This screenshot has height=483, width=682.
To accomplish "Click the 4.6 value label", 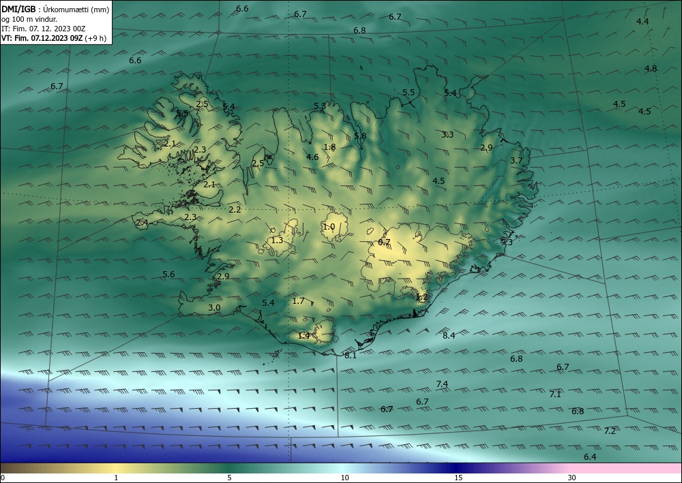I will [312, 157].
